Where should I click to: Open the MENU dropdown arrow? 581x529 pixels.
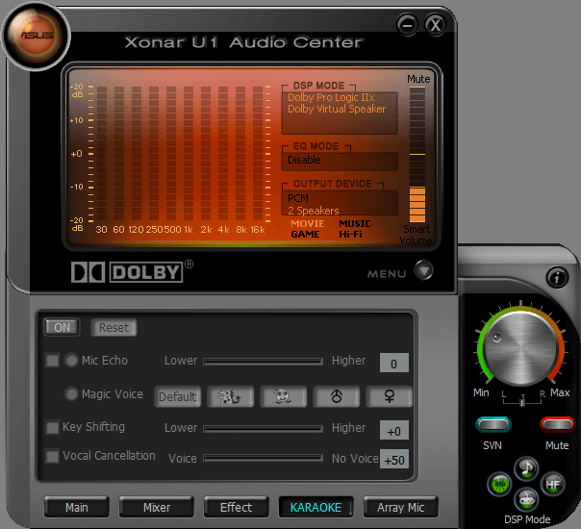coord(423,270)
